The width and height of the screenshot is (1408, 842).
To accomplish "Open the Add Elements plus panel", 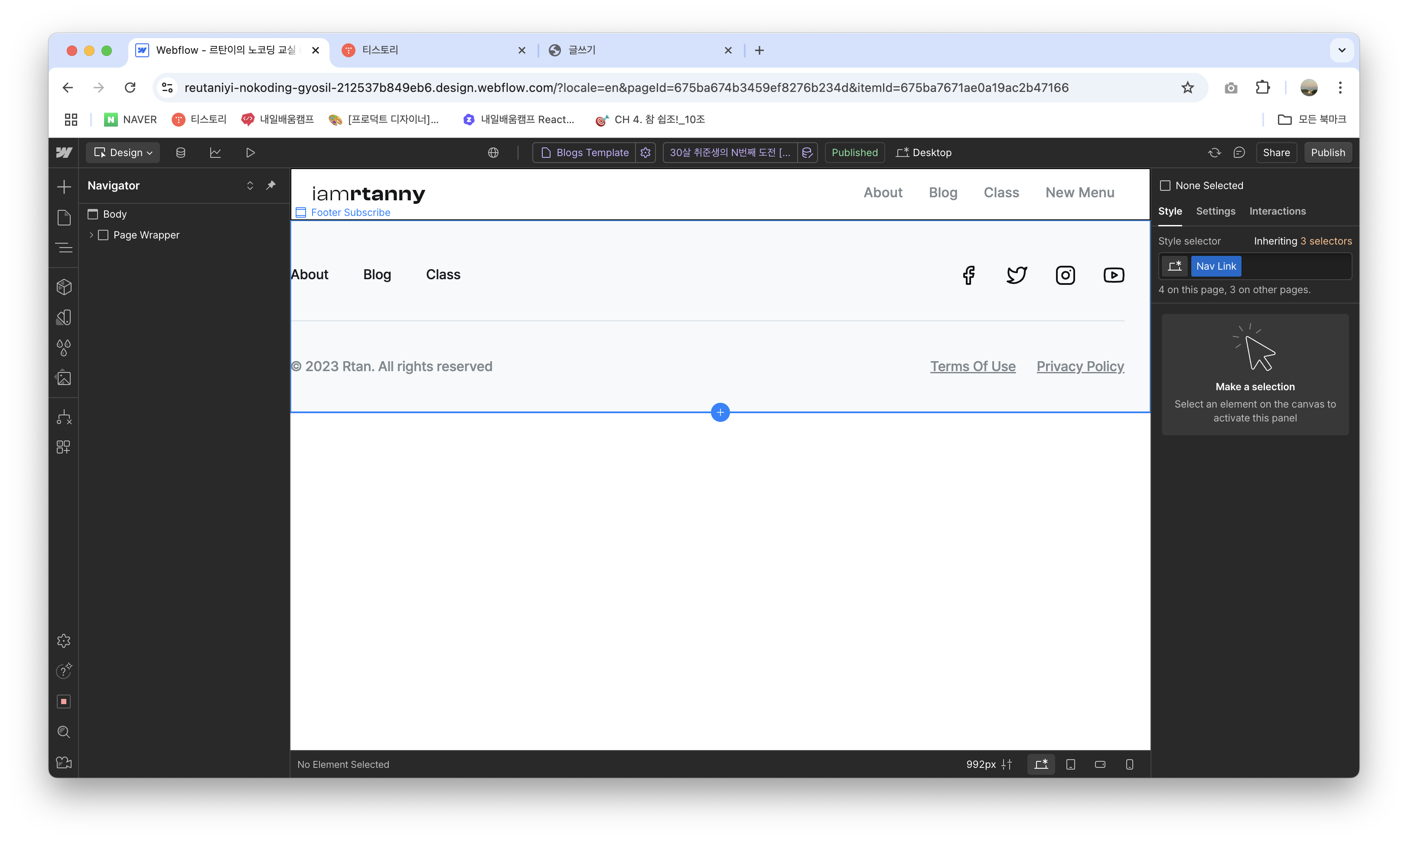I will pos(64,187).
